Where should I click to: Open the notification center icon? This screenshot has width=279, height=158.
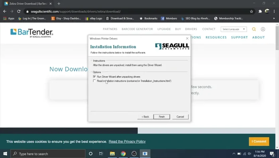(x=272, y=154)
